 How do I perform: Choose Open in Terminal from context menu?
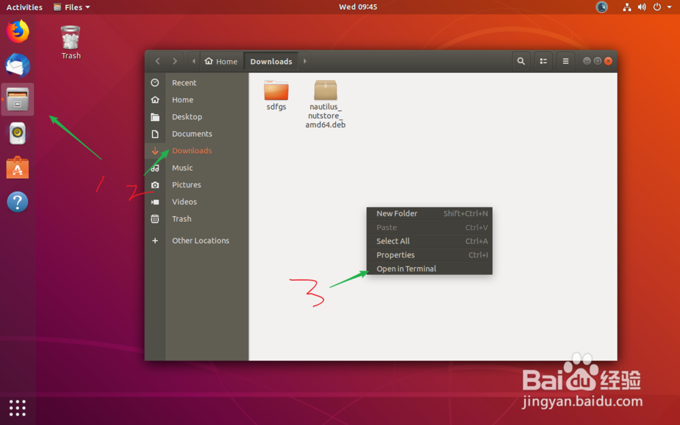click(x=429, y=269)
